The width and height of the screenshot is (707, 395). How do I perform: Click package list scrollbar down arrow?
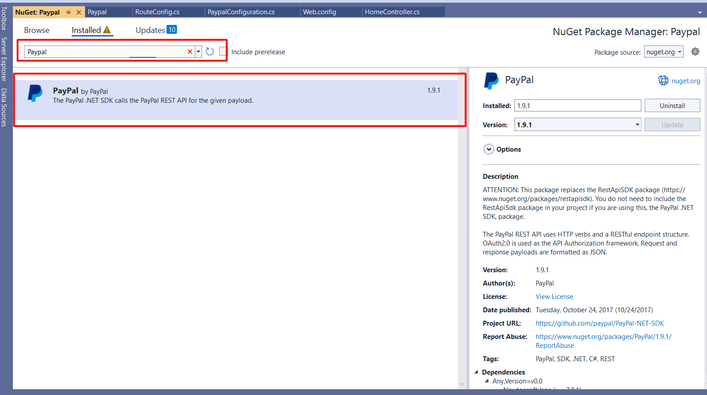pos(462,384)
